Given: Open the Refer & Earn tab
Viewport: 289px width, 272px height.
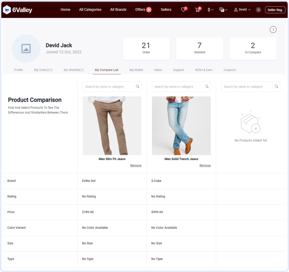Looking at the screenshot, I should (x=204, y=70).
